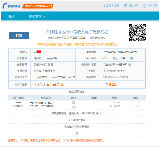Screen dimensions: 162x149
Task: Click the 收款账户名称 label
Action: [x=89, y=65]
